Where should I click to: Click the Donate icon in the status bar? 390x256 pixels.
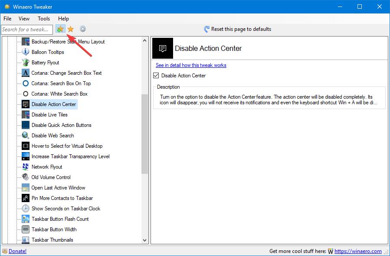click(4, 251)
